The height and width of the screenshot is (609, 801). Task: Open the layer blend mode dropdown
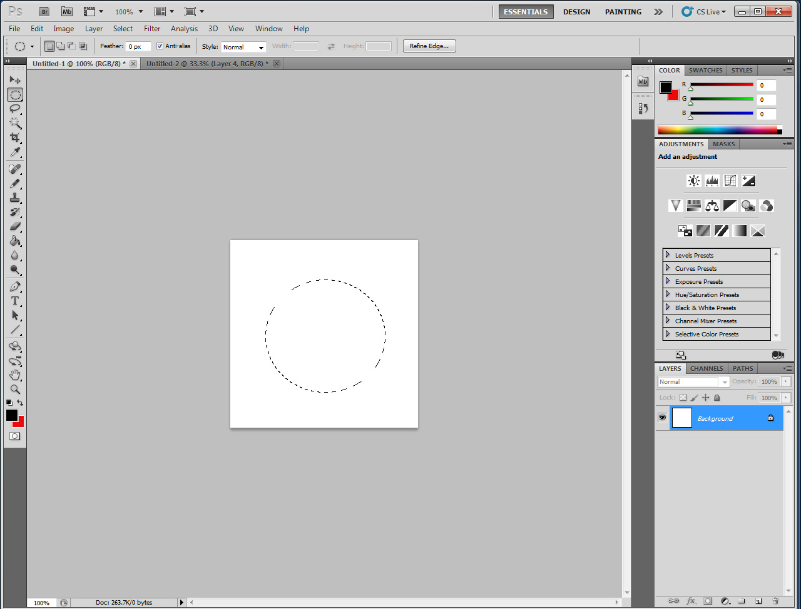693,381
